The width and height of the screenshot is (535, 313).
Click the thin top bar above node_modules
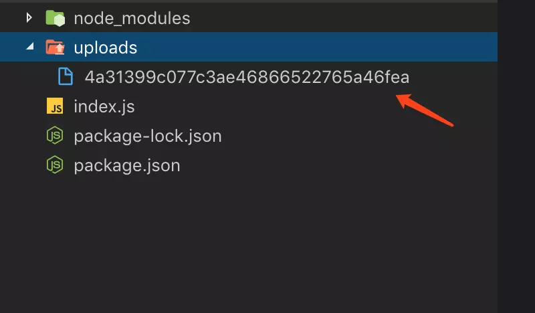point(248,1)
